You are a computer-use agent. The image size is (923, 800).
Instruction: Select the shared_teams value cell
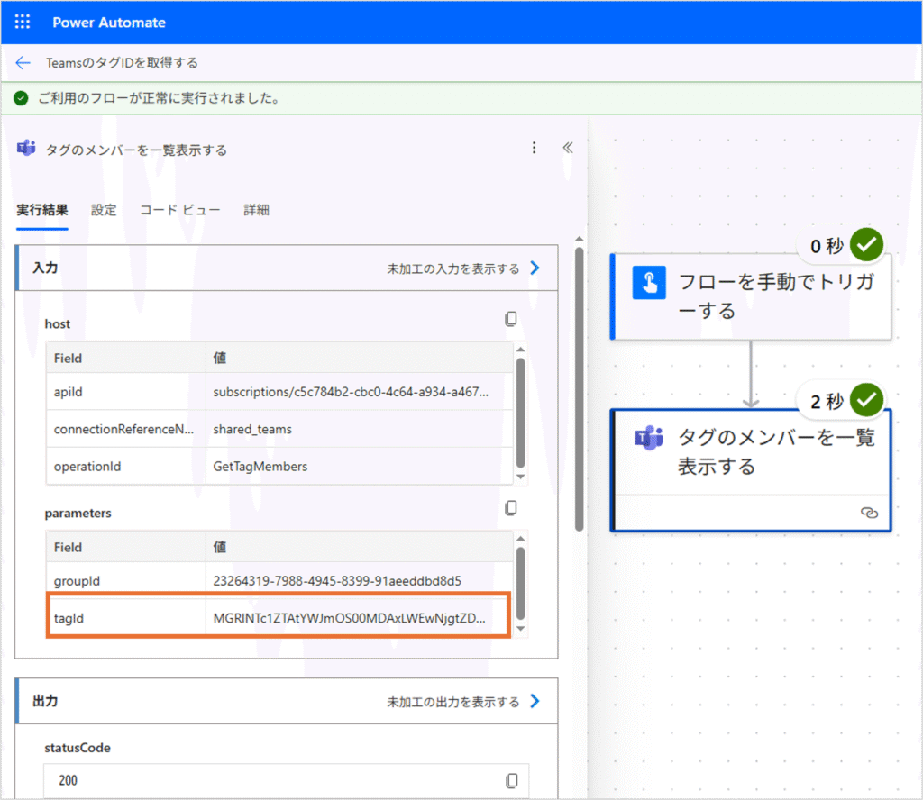[x=359, y=429]
